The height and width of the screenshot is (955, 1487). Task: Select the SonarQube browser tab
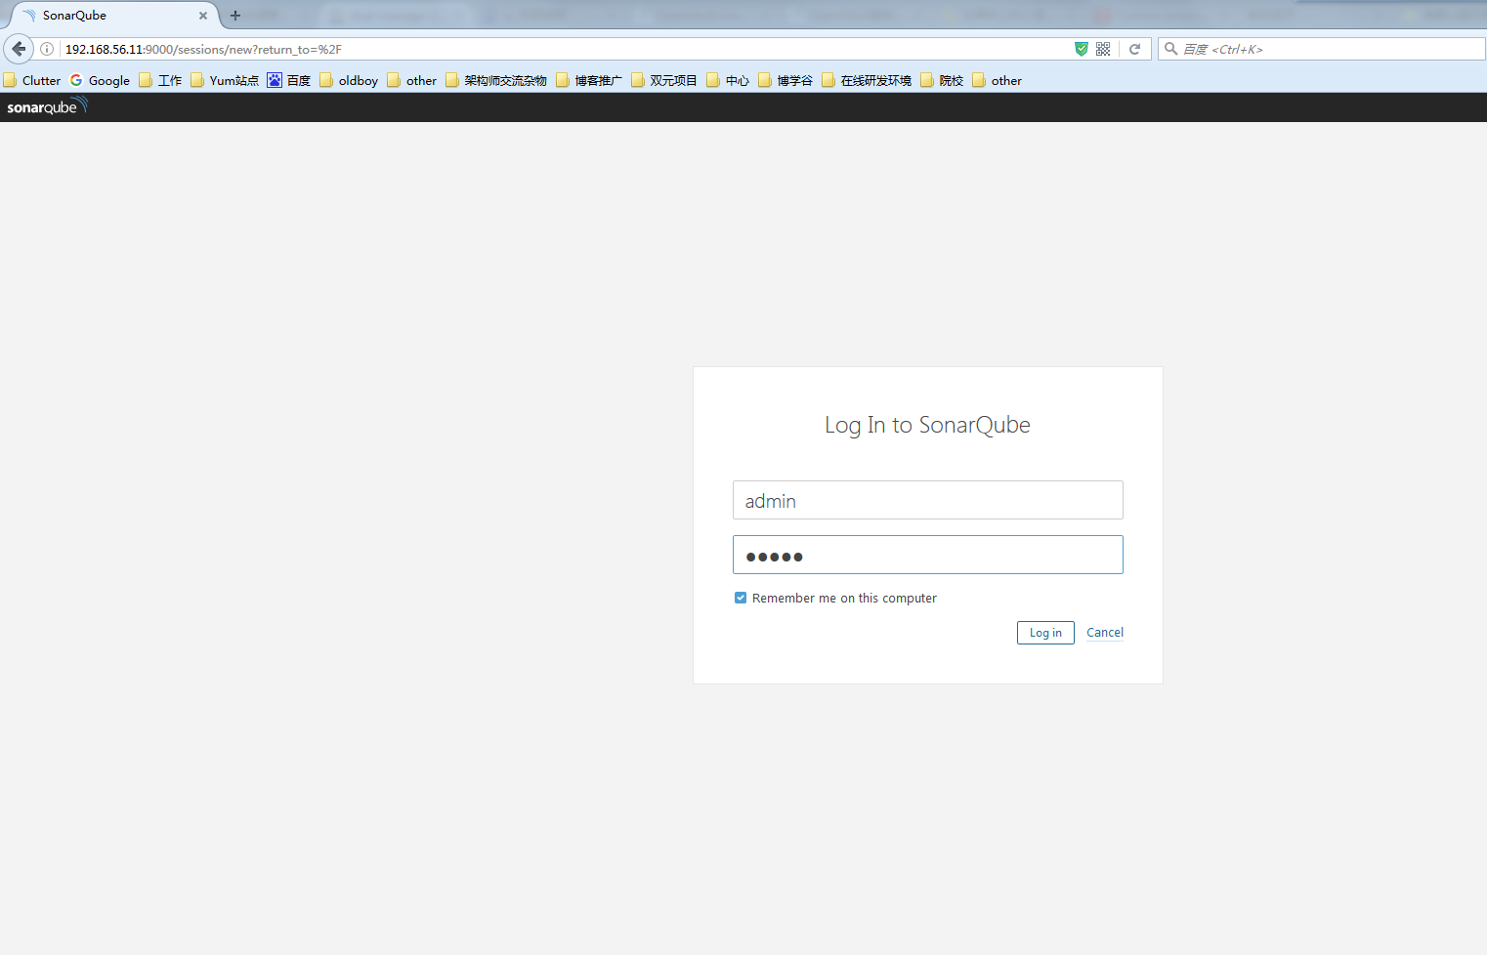pyautogui.click(x=112, y=16)
